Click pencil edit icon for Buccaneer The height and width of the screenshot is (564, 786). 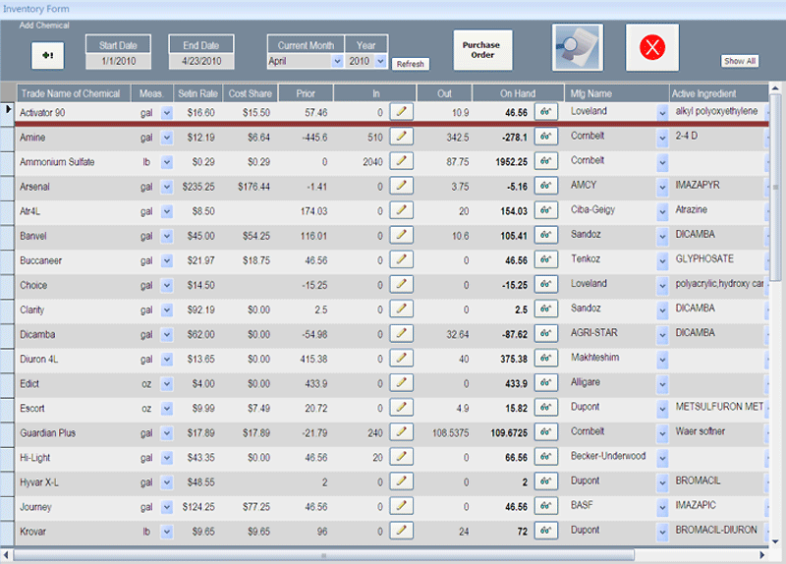401,259
